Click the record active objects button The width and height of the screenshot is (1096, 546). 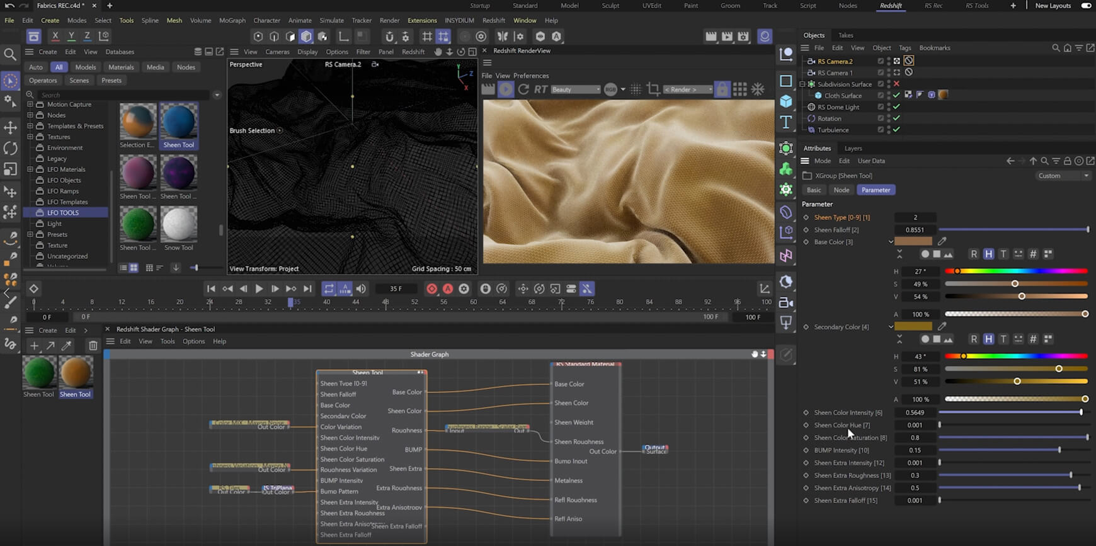click(431, 288)
